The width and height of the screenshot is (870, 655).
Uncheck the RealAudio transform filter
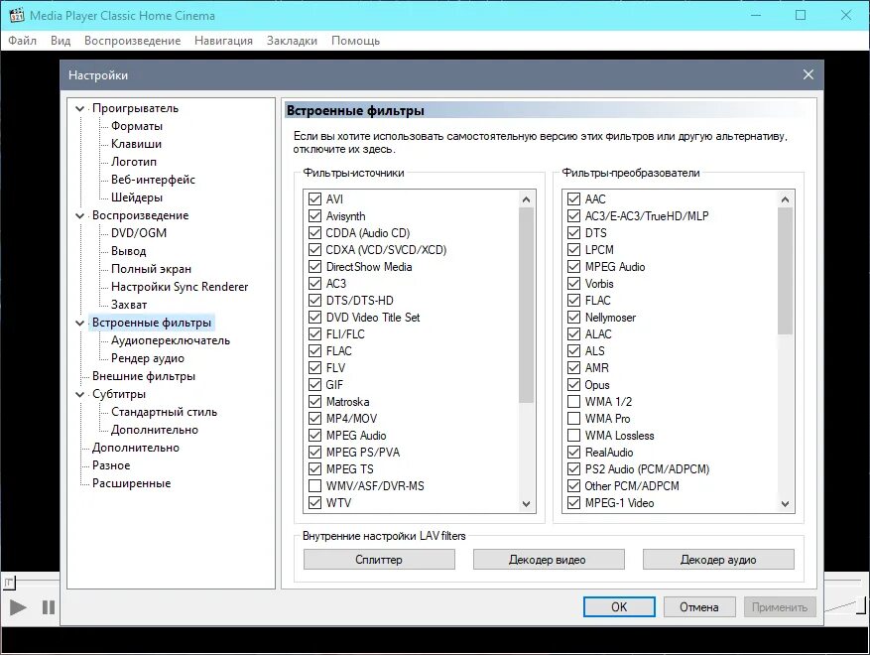573,452
